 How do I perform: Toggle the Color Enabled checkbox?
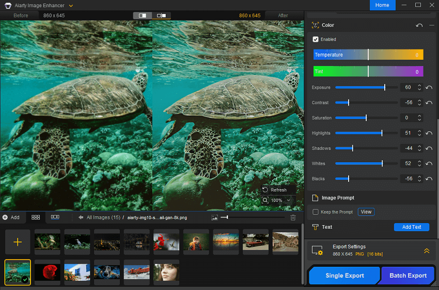coord(316,39)
